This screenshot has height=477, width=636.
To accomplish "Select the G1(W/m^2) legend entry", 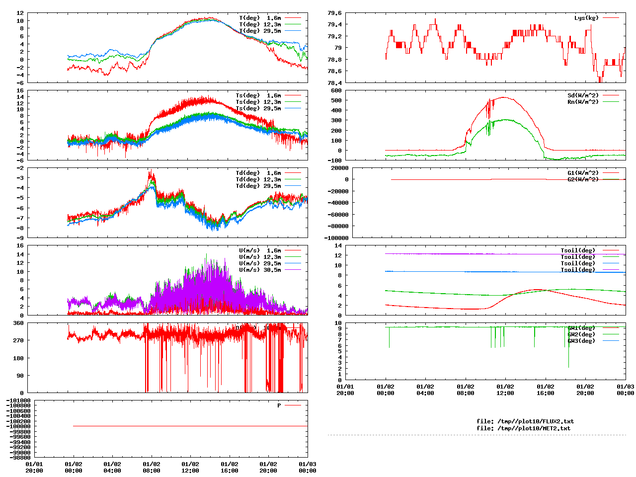I will (583, 173).
